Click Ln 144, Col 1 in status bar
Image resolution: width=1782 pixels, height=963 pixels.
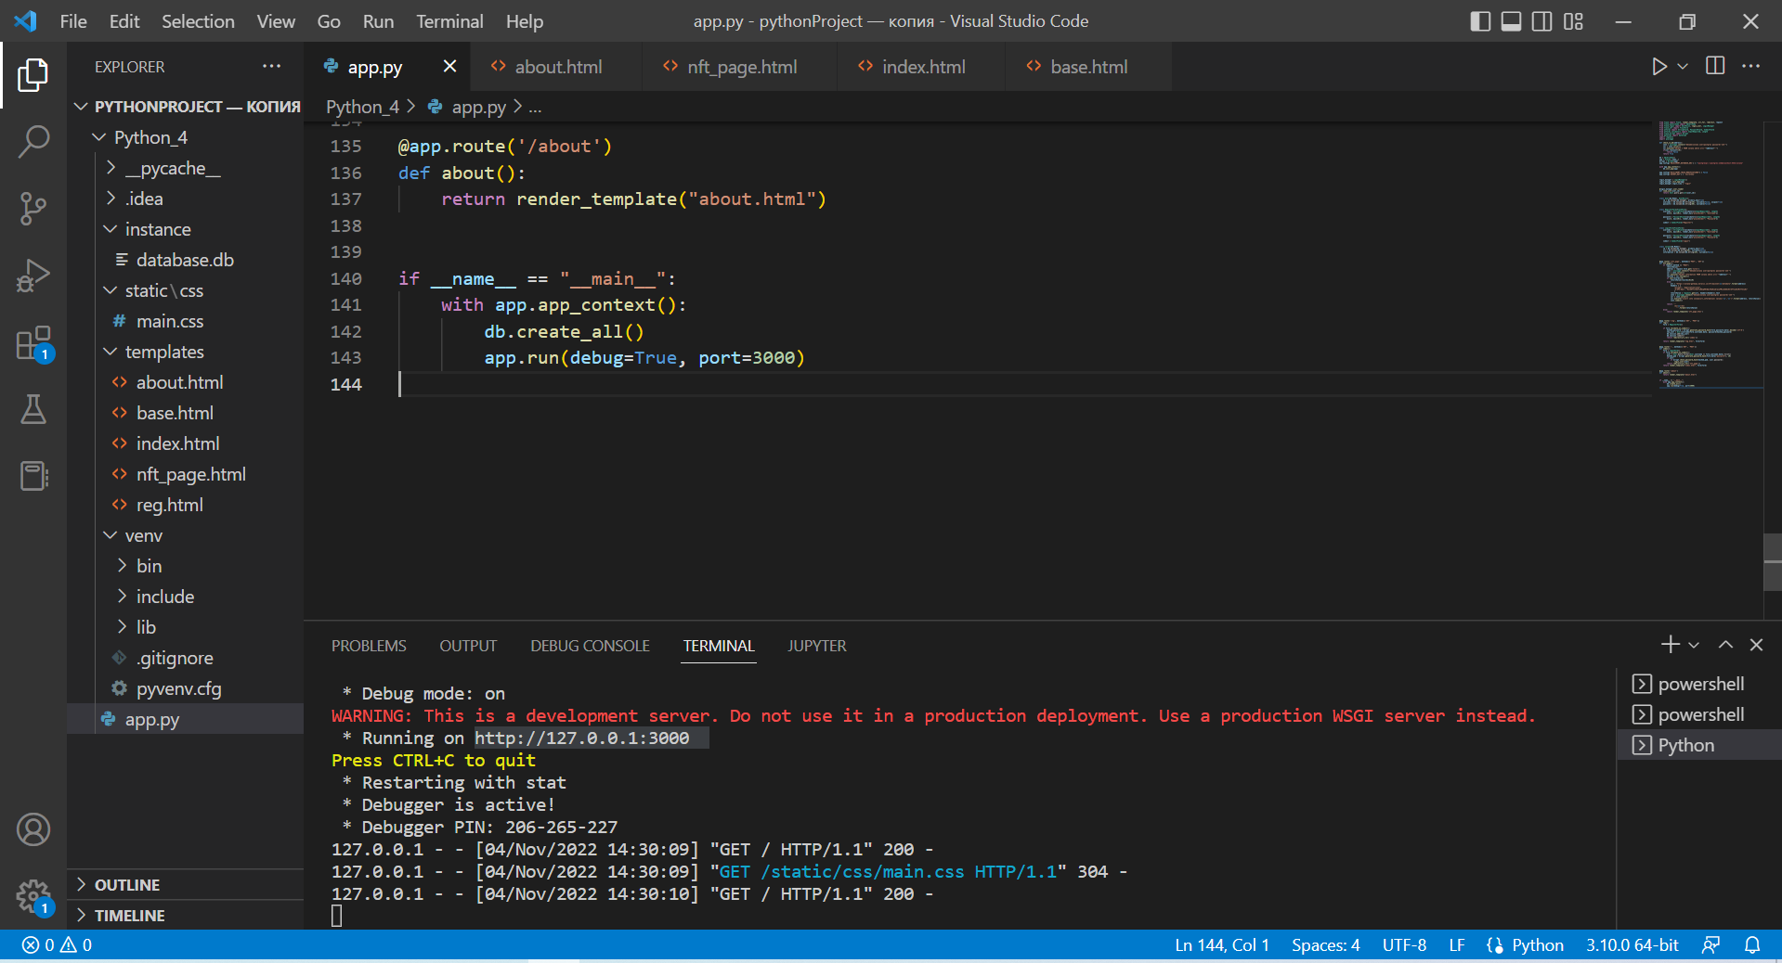click(1221, 944)
